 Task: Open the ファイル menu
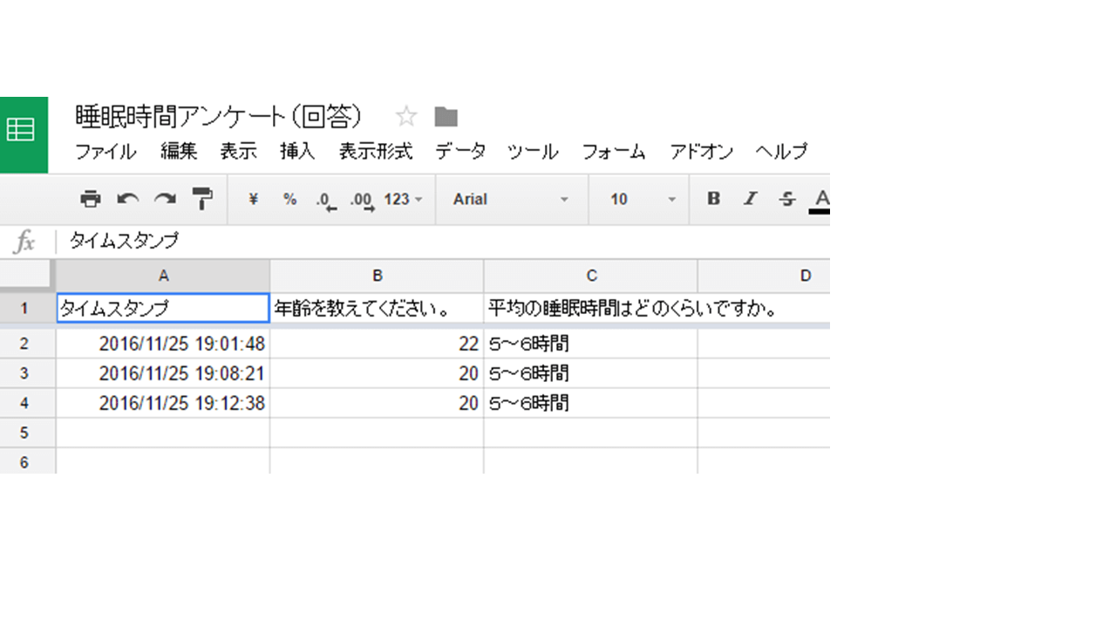coord(105,152)
